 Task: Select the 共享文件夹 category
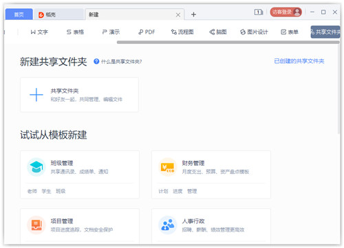point(325,32)
